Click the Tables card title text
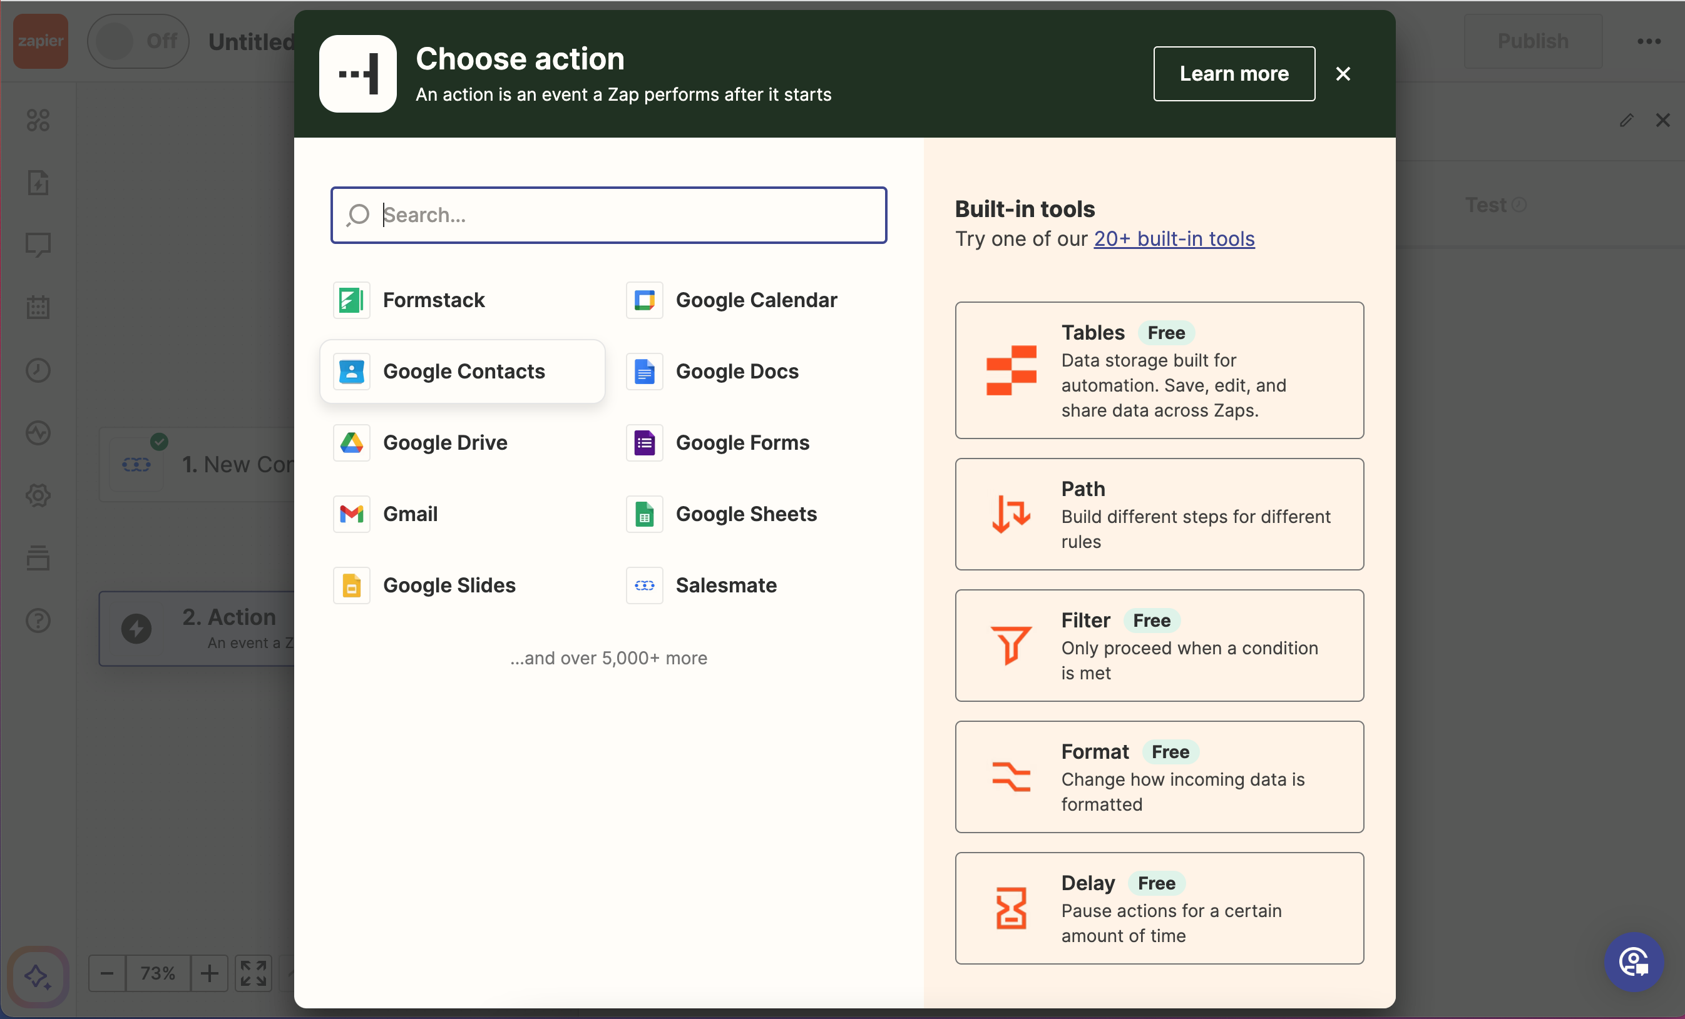 [1093, 333]
